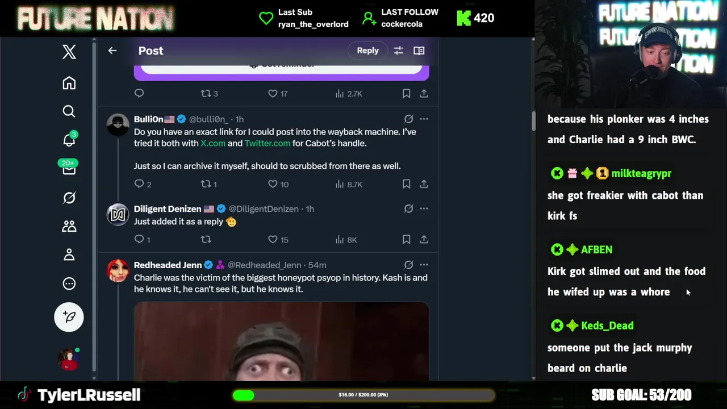The image size is (727, 409).
Task: Repost the BulliOn reply
Action: pos(209,184)
